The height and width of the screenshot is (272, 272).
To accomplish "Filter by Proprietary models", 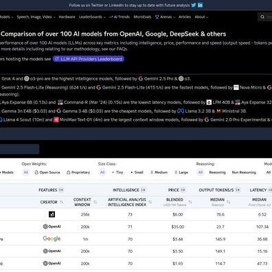I will point(78,172).
